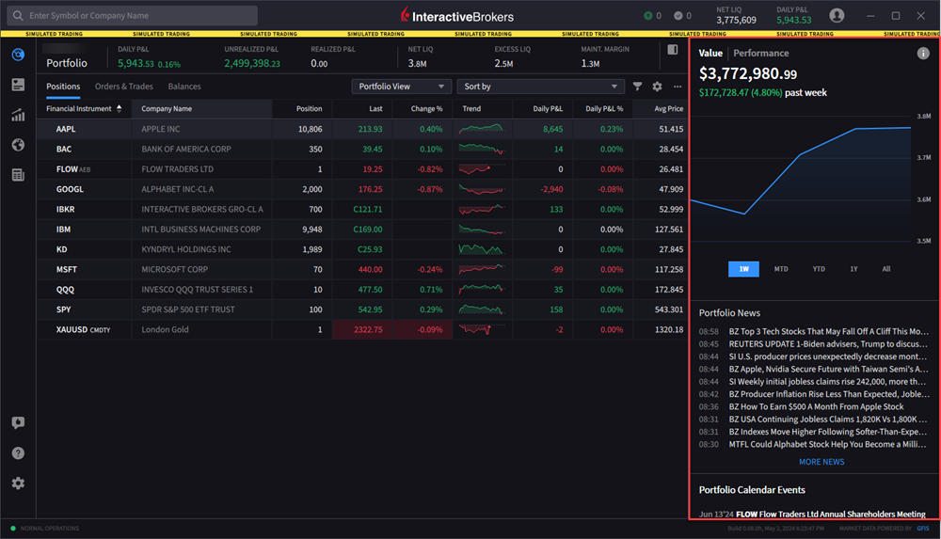Open the GFIS market data link
Viewport: 941px width, 539px height.
pos(923,529)
